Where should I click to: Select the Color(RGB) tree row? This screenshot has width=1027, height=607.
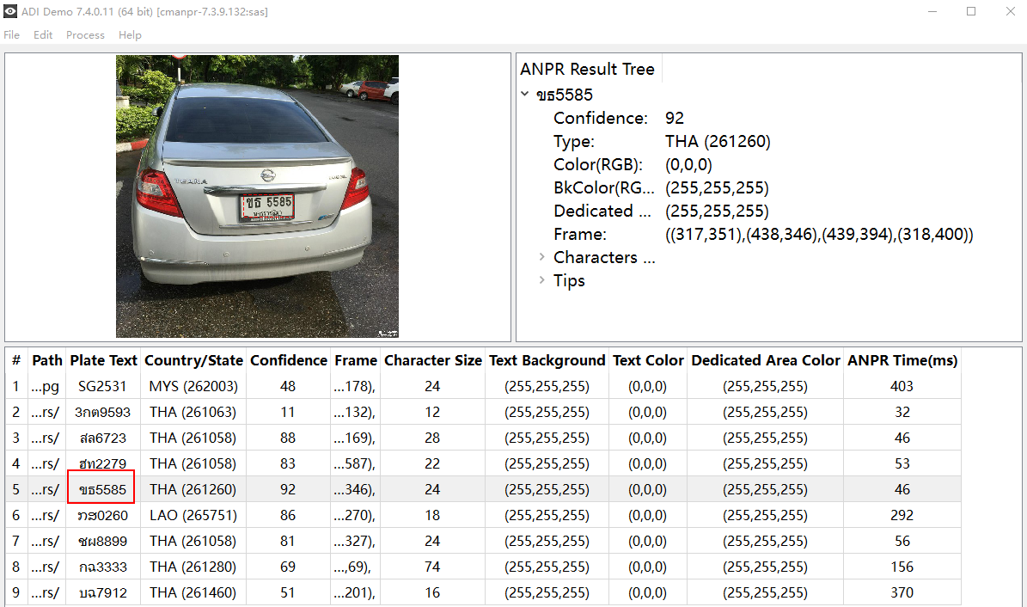click(x=633, y=164)
